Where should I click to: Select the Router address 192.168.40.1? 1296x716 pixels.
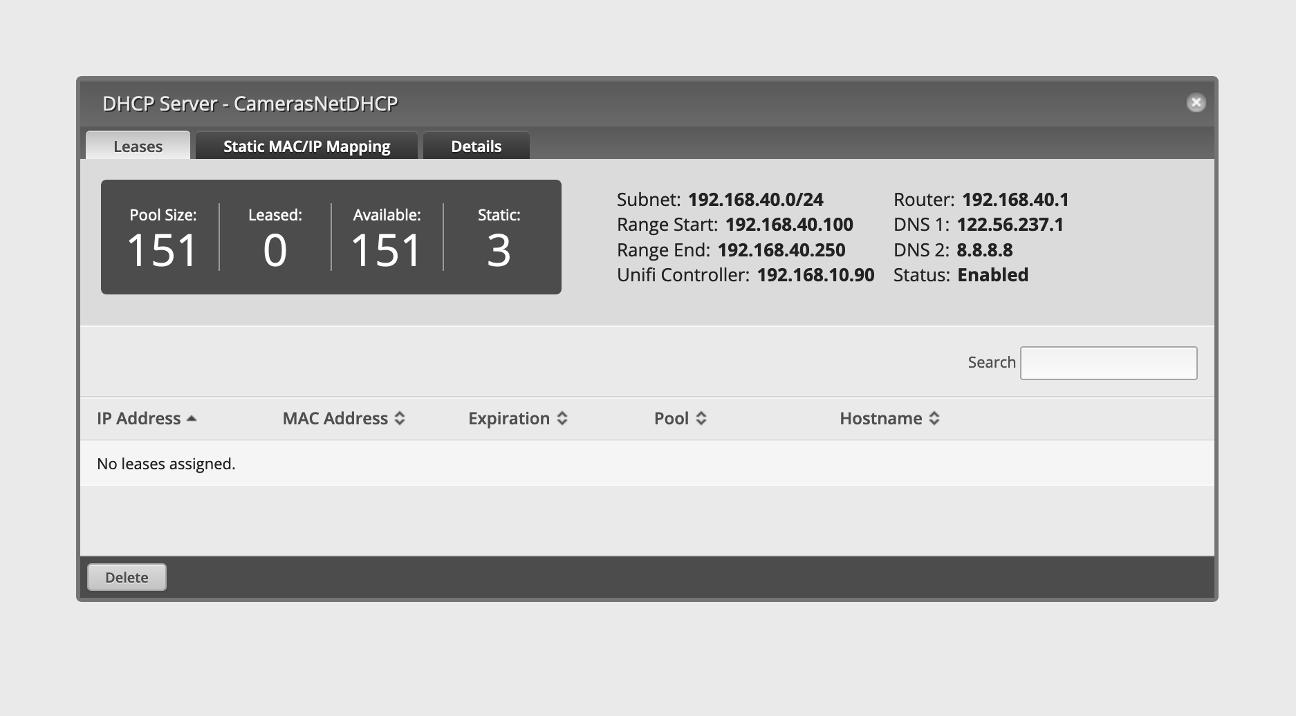click(1015, 200)
